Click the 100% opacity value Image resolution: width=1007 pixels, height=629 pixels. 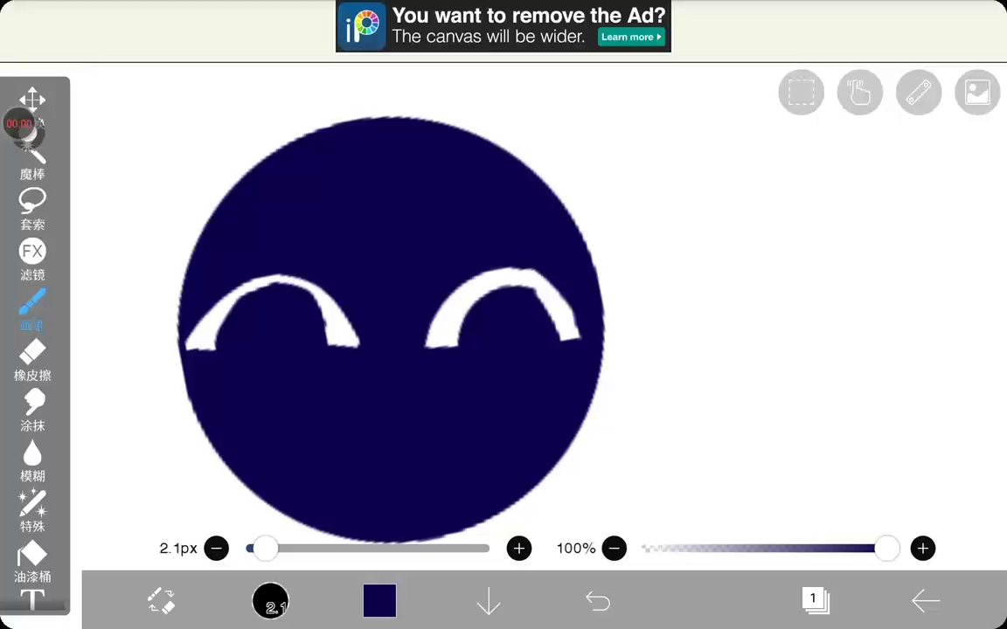(576, 548)
